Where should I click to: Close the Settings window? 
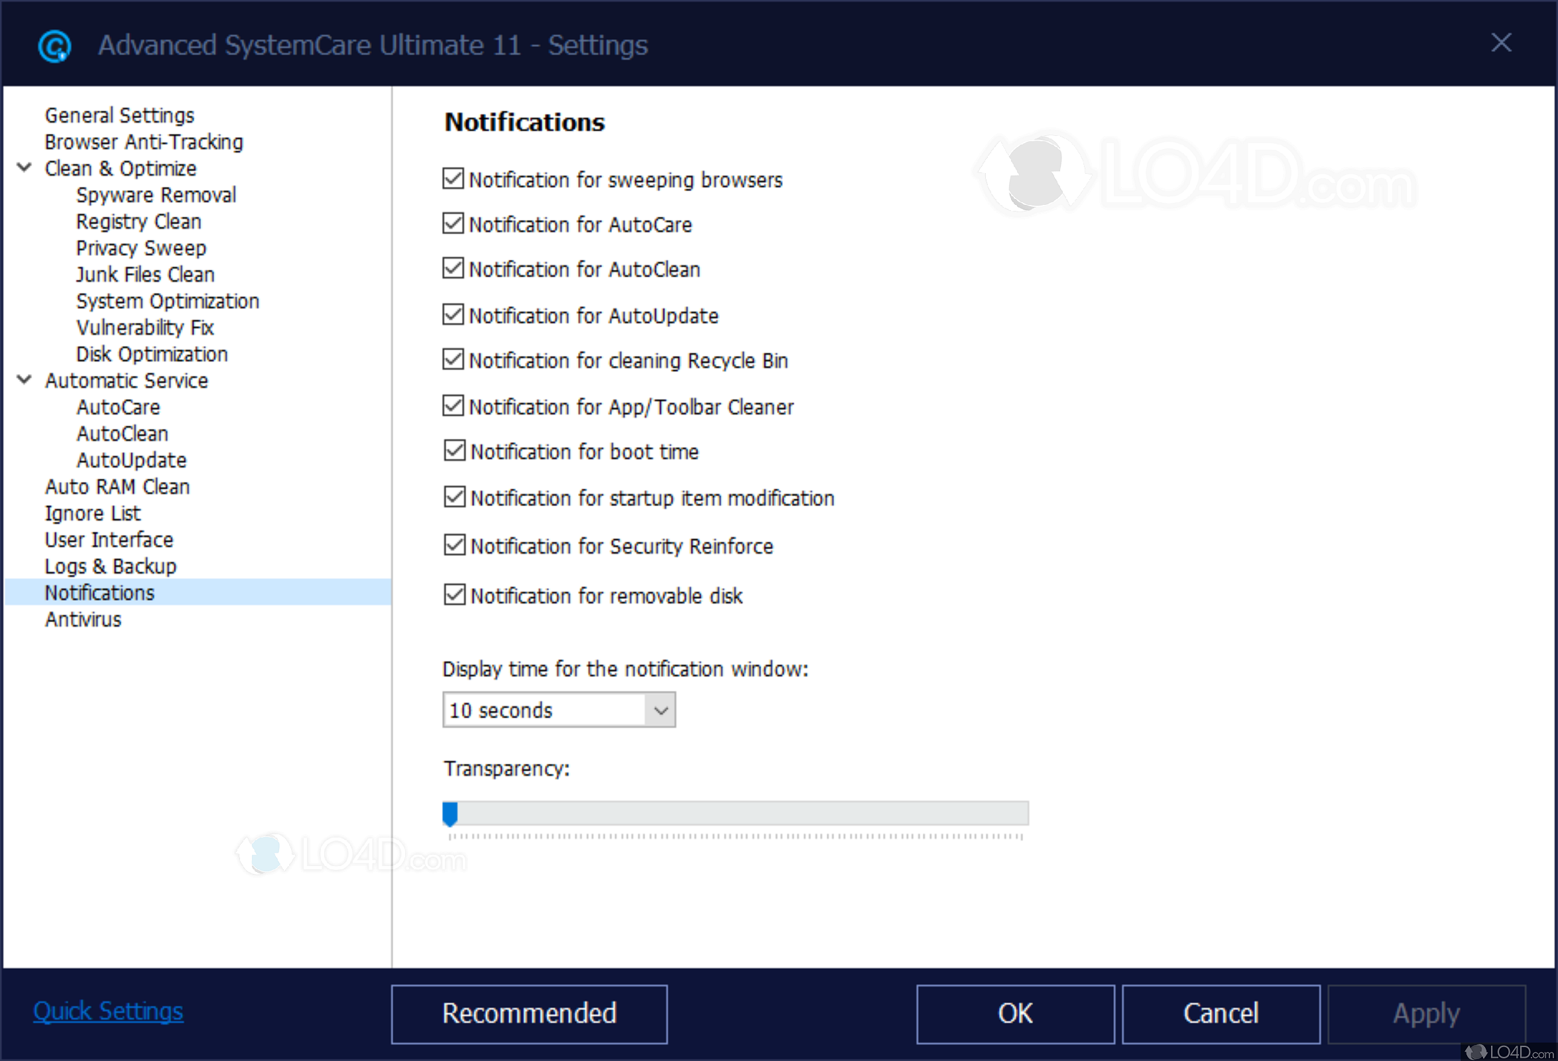[x=1501, y=43]
